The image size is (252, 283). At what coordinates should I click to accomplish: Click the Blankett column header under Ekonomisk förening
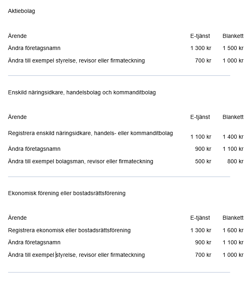[x=233, y=218]
